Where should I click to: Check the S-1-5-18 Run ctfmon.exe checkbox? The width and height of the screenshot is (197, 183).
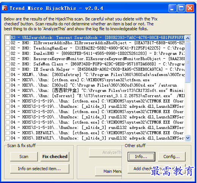[8, 122]
